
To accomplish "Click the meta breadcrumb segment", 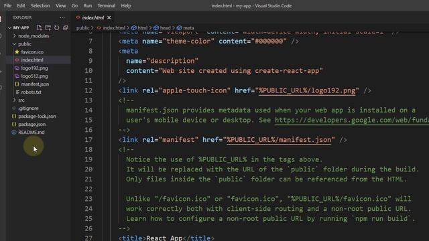I will point(188,28).
